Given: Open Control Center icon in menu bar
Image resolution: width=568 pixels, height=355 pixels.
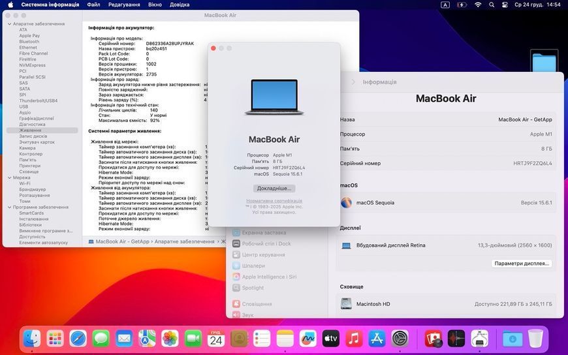Looking at the screenshot, I should pos(505,5).
